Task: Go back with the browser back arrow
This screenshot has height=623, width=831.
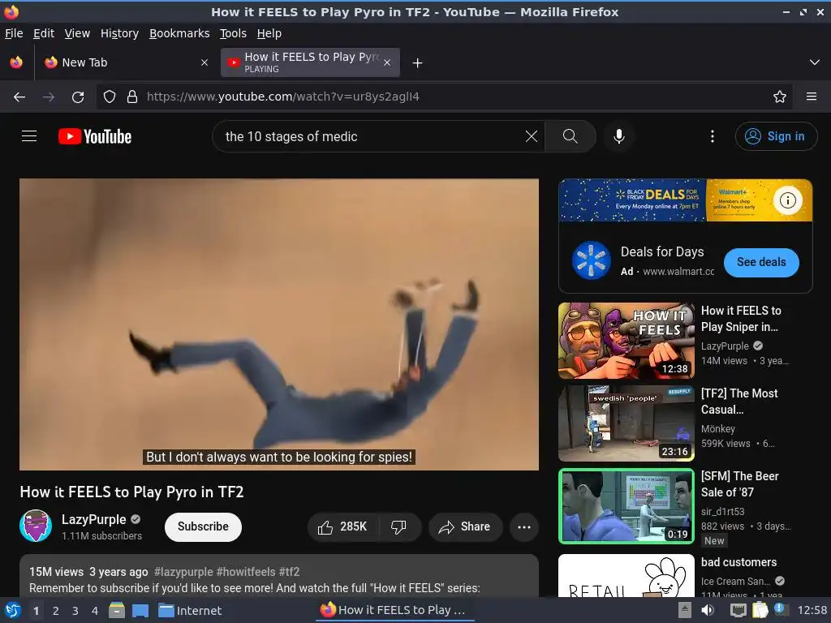Action: pos(19,97)
